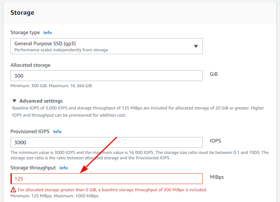Open the General Purpose SSD (gp3) dropdown

click(106, 46)
